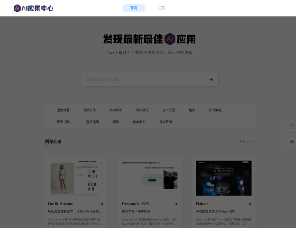This screenshot has height=228, width=296.
Task: Open the Deepnude 2023 preview thumbnail
Action: 150,178
